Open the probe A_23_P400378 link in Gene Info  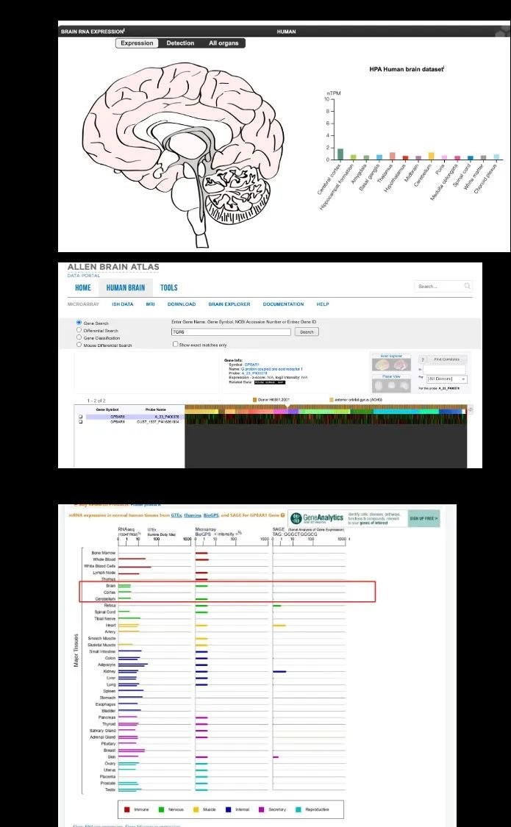coord(253,373)
